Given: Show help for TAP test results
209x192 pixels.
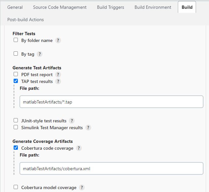Looking at the screenshot, I should click(58, 81).
